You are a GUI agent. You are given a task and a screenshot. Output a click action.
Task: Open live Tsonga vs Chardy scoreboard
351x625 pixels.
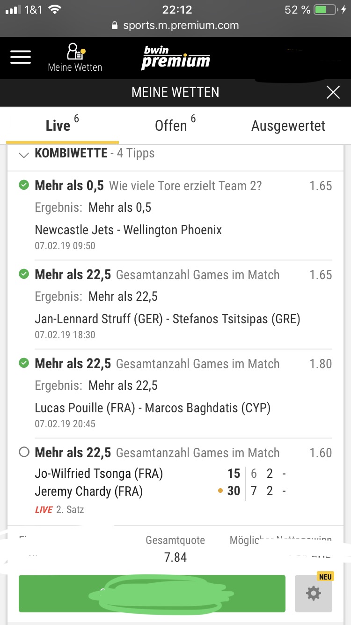click(159, 483)
